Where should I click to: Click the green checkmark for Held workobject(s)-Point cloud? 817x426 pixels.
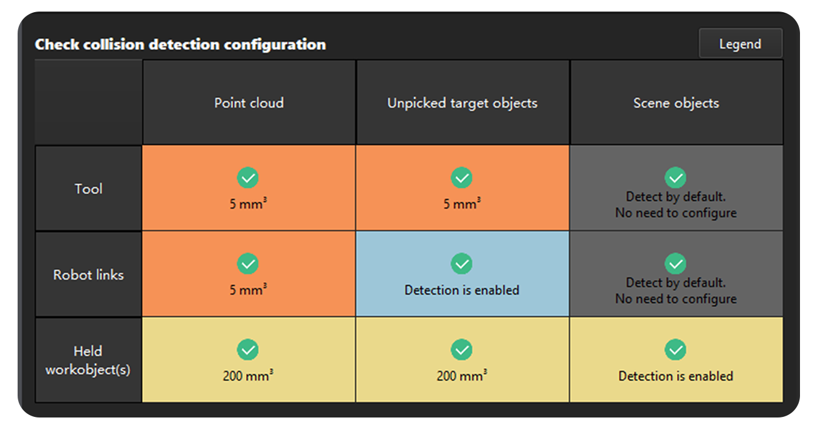click(x=248, y=350)
